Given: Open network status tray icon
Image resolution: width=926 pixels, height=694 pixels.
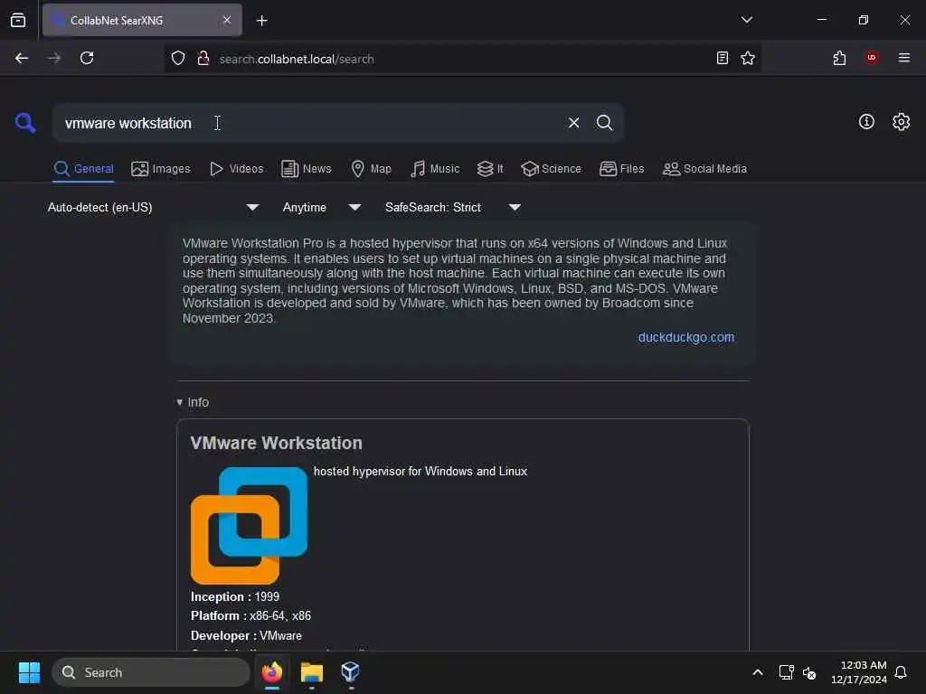Looking at the screenshot, I should [x=786, y=672].
